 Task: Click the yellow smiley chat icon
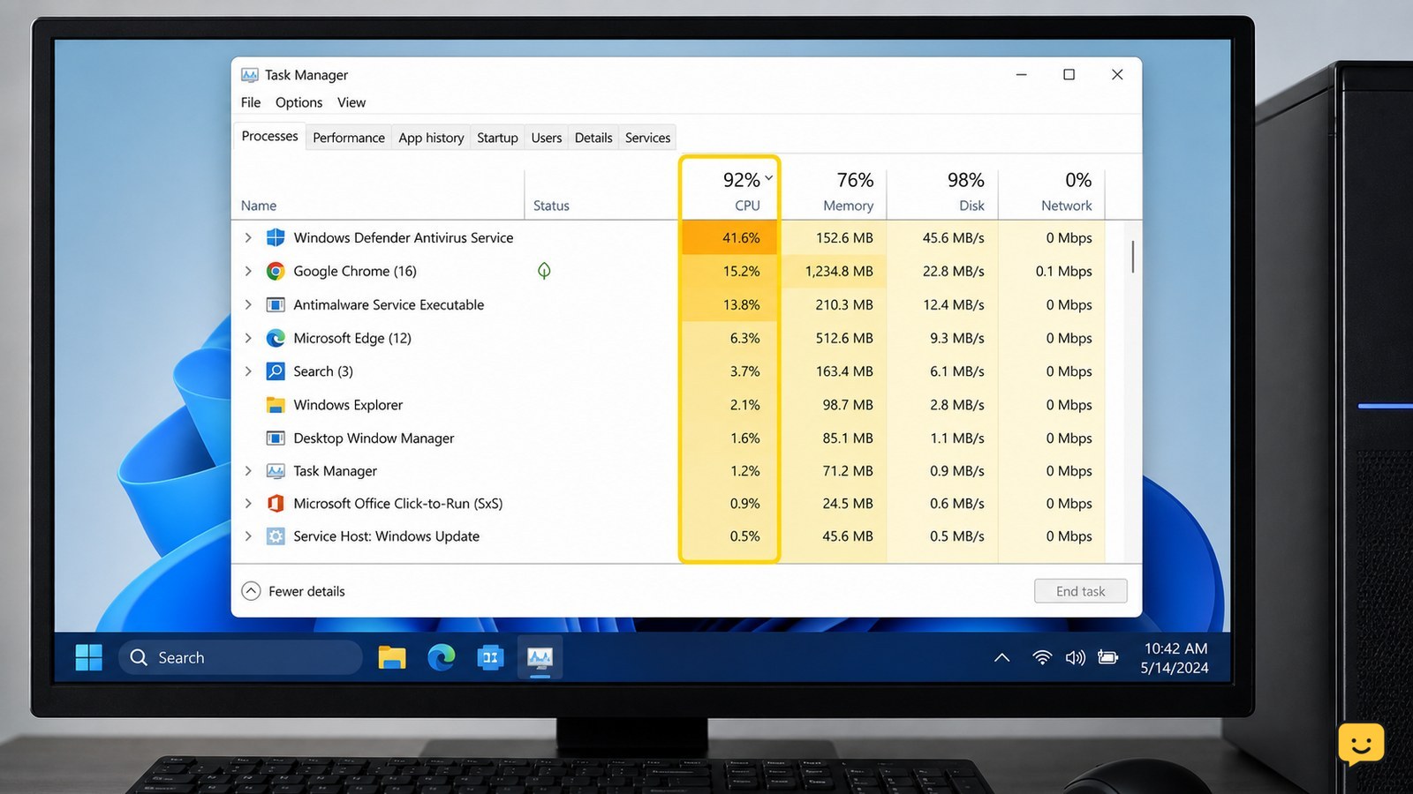point(1361,745)
